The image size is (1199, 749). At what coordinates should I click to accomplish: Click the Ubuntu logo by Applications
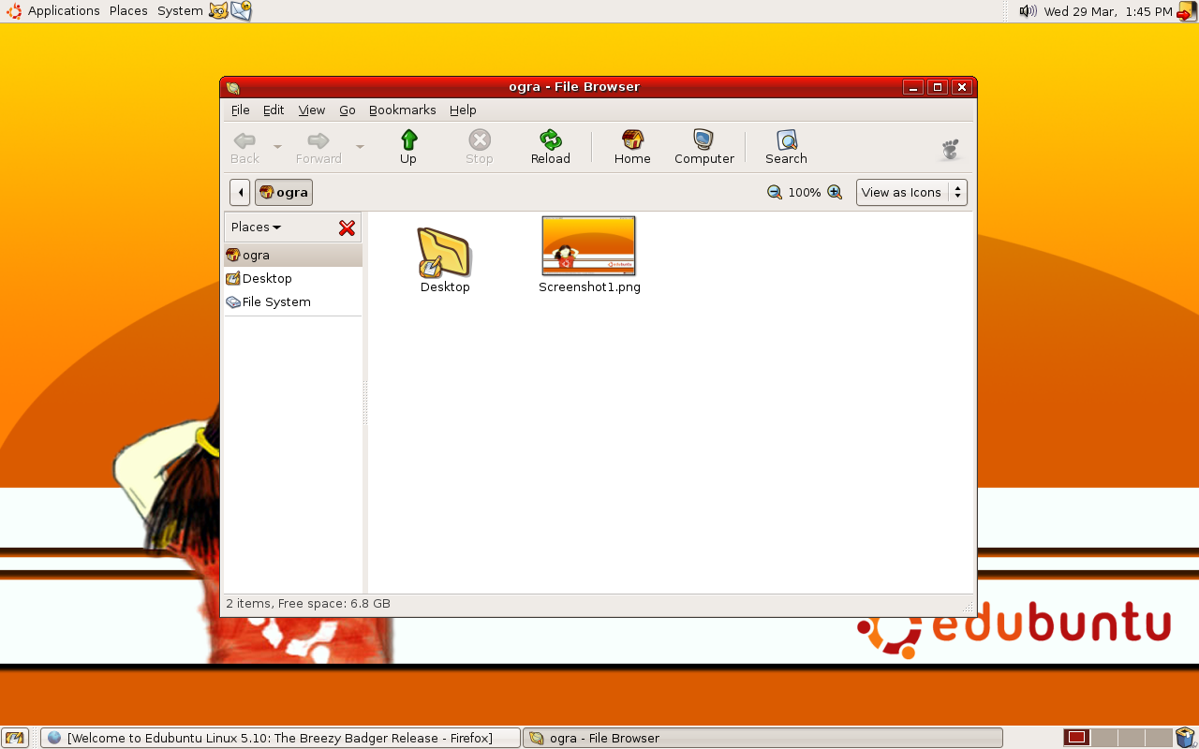(14, 11)
